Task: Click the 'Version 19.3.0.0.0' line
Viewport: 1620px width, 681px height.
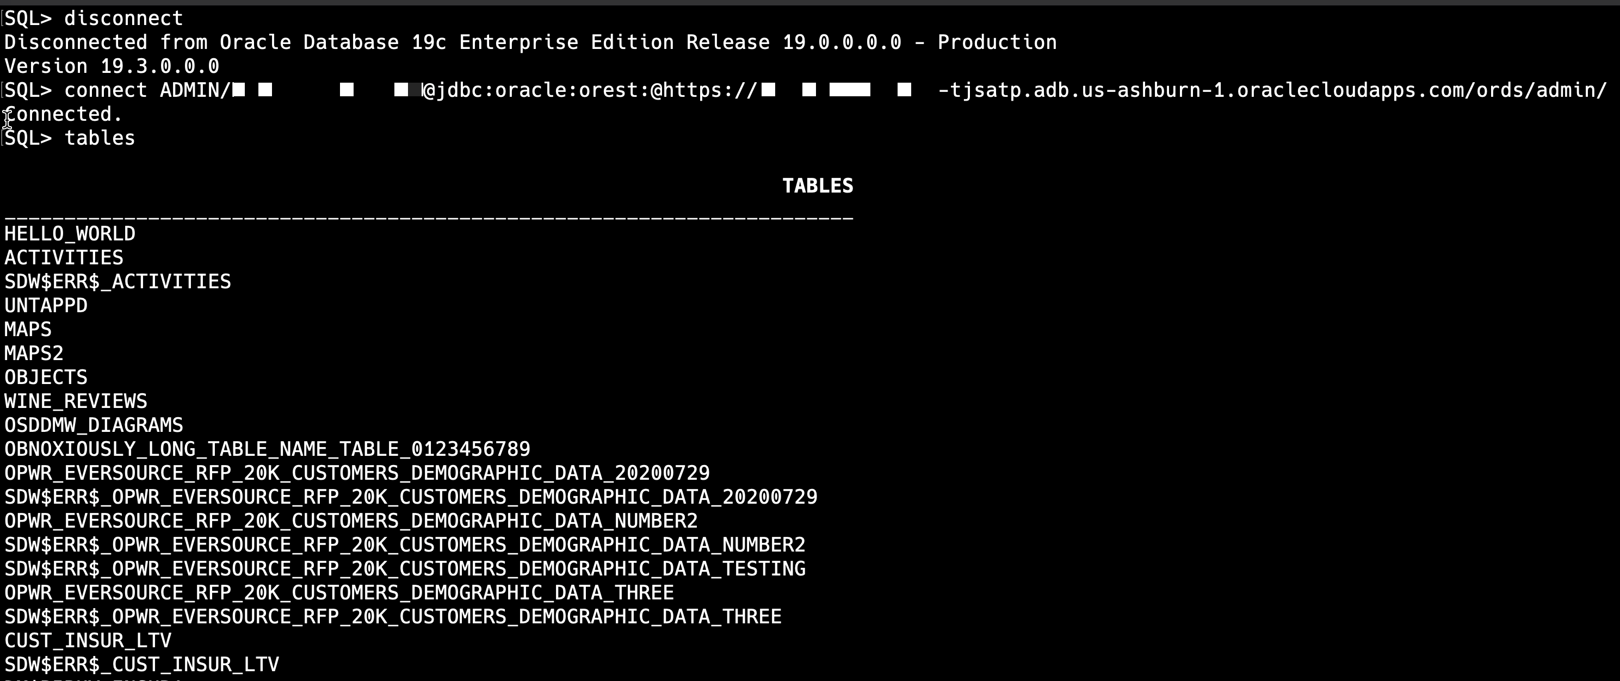Action: point(112,66)
